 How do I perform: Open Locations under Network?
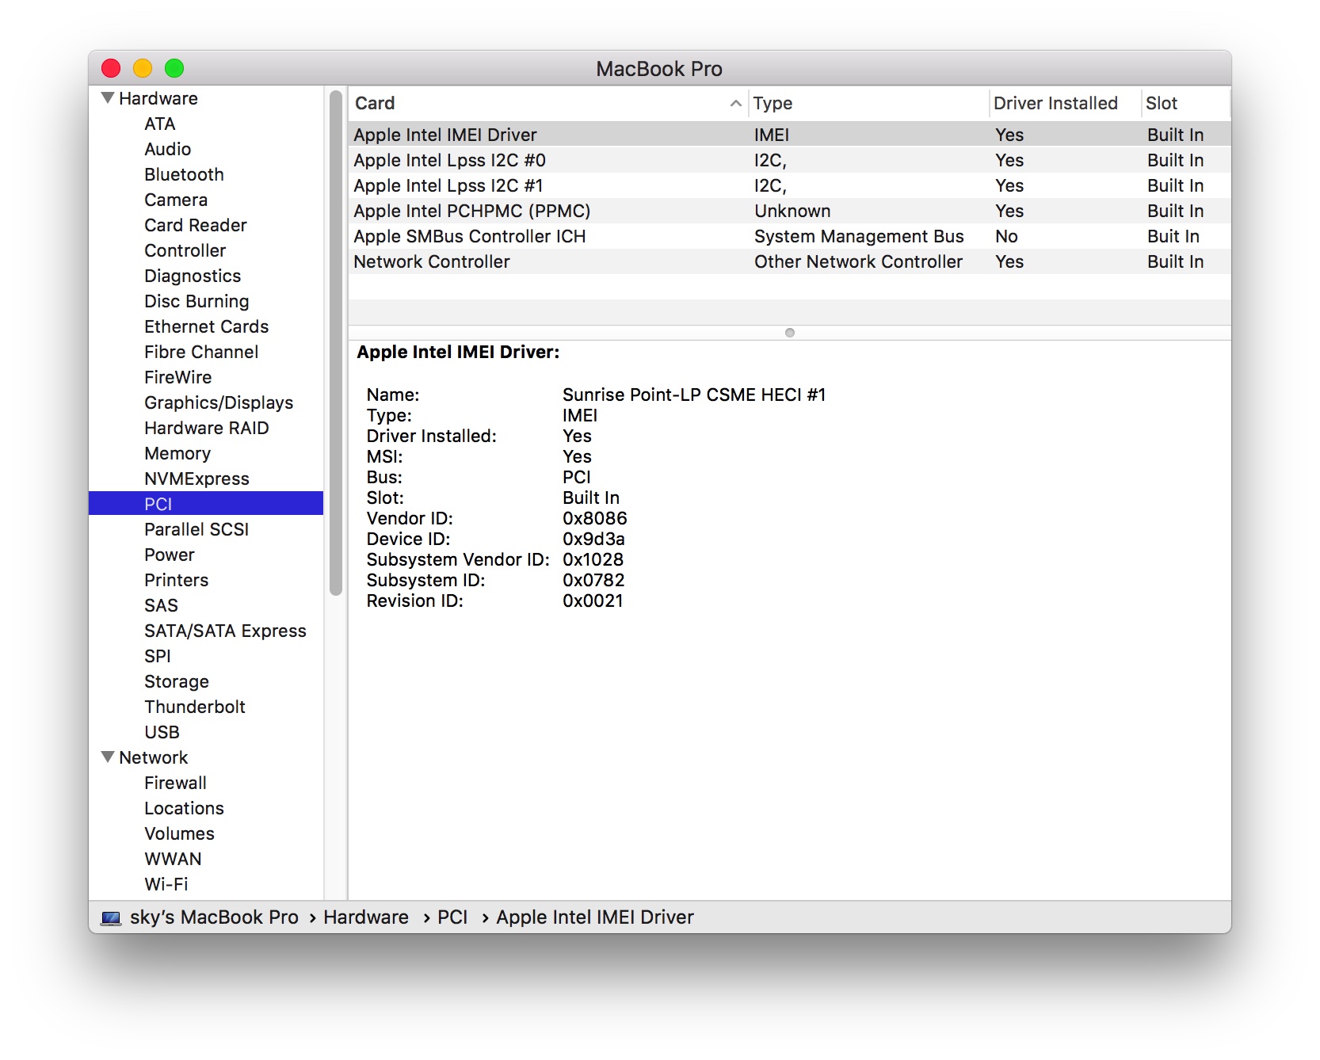184,808
